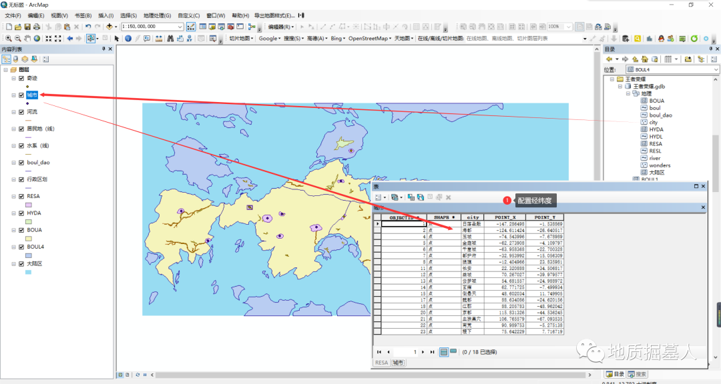Toggle visibility of 河流 layer

coord(21,112)
